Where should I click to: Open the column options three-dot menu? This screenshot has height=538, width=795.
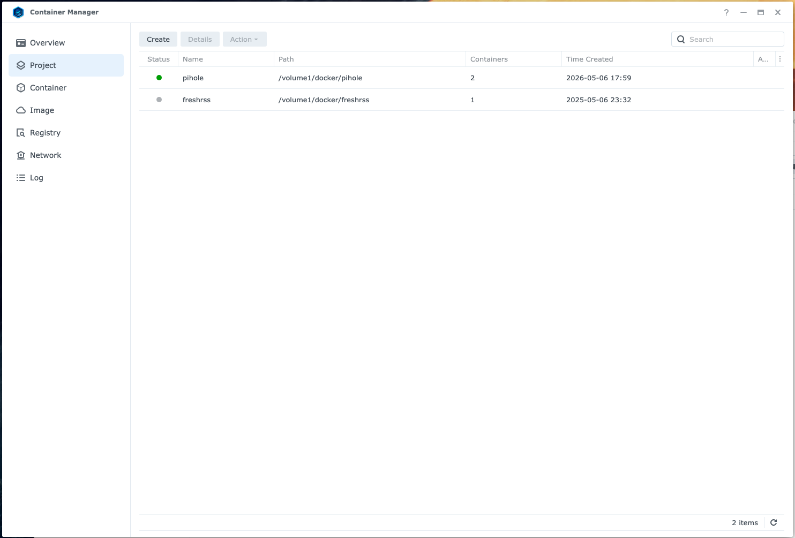point(780,59)
